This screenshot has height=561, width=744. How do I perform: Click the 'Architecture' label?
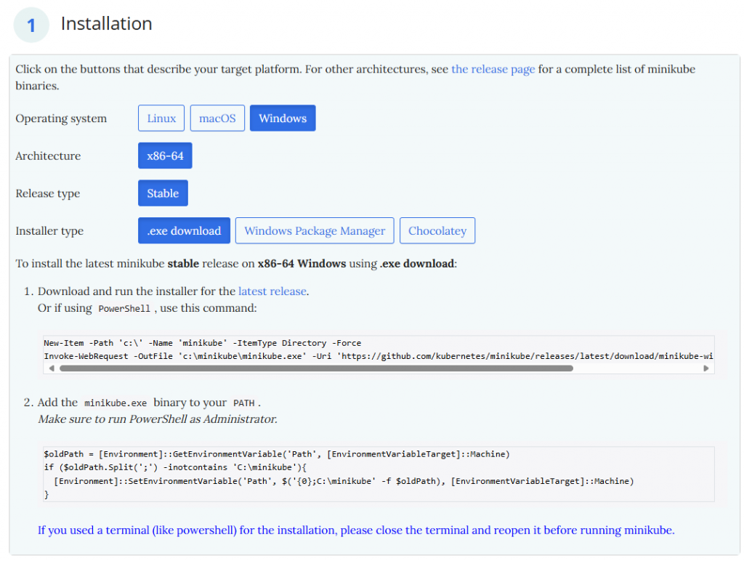tap(48, 156)
